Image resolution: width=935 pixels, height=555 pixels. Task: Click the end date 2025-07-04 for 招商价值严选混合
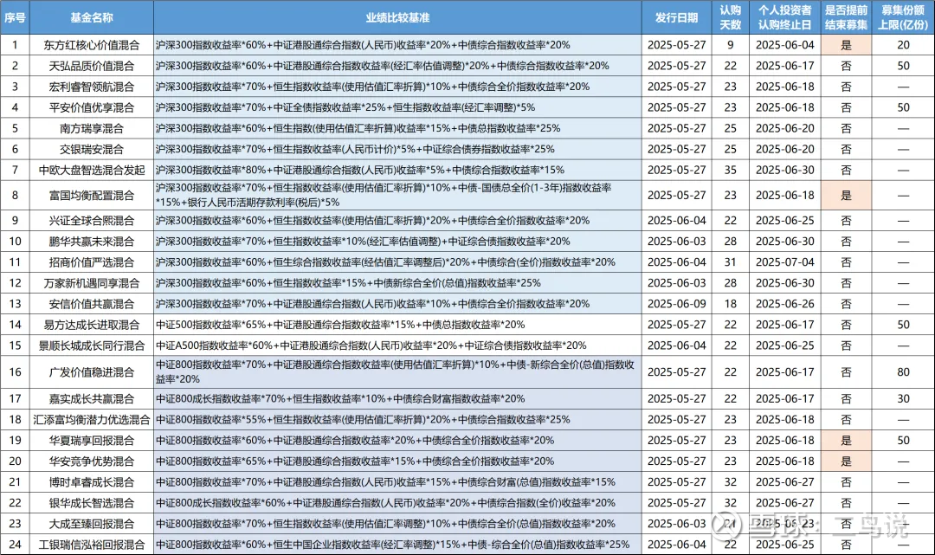[x=784, y=262]
